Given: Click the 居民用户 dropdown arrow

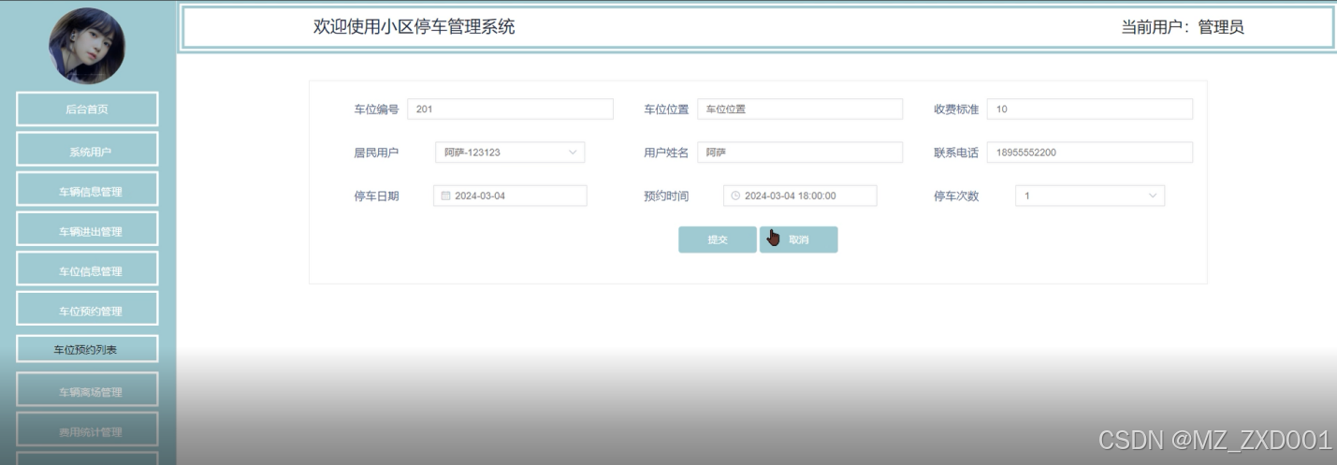Looking at the screenshot, I should coord(573,153).
